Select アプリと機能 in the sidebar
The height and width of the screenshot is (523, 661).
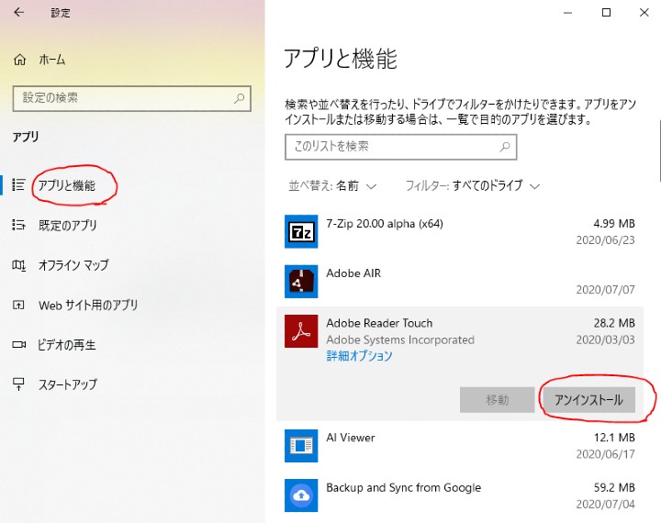pyautogui.click(x=67, y=185)
